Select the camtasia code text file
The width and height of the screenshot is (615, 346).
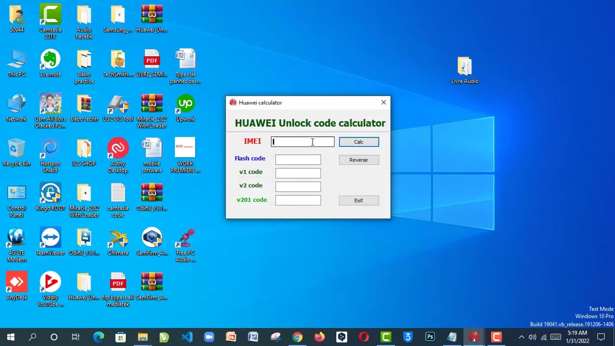(x=118, y=200)
